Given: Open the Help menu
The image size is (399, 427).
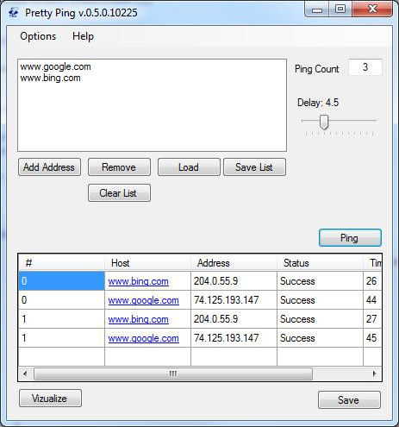Looking at the screenshot, I should (x=83, y=36).
